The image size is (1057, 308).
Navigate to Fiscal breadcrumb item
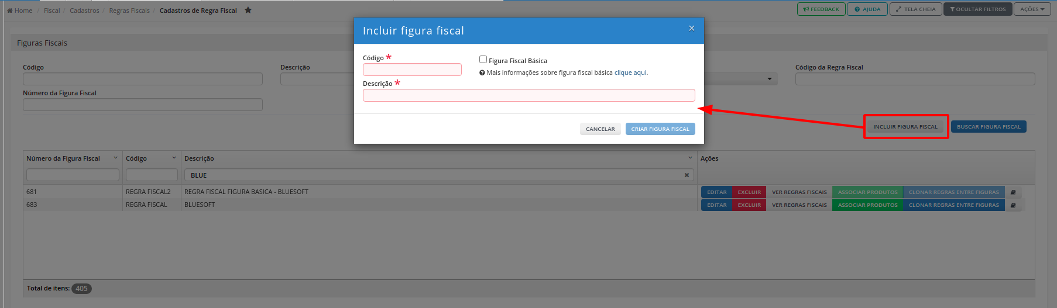(x=52, y=11)
